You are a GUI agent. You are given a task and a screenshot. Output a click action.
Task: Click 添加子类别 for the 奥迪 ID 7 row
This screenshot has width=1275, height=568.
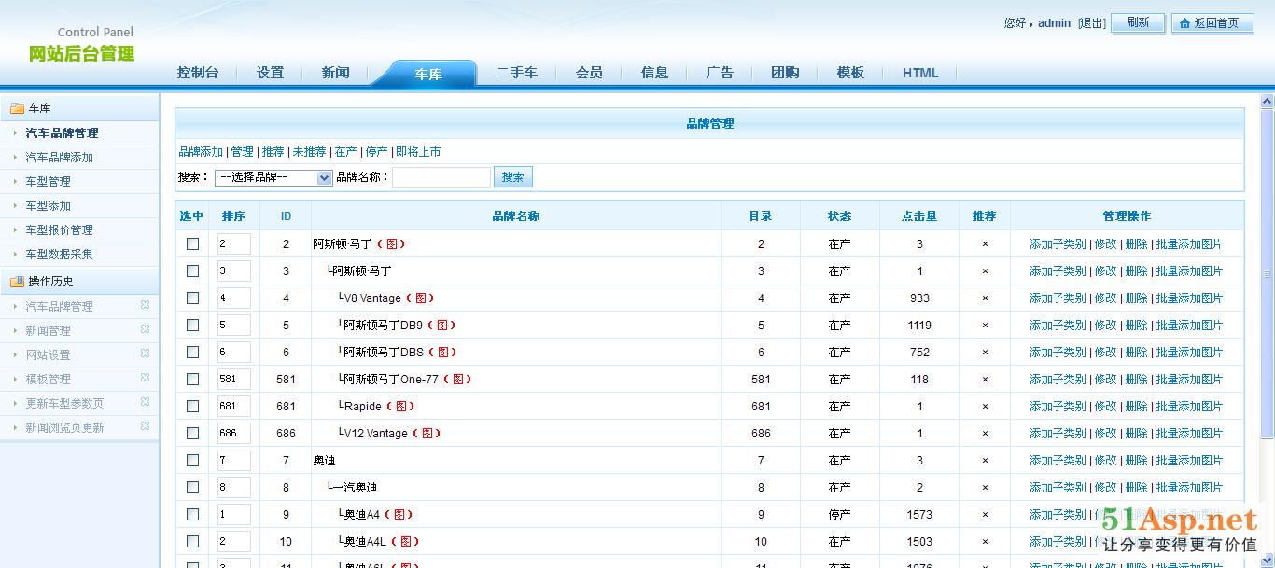point(1058,461)
